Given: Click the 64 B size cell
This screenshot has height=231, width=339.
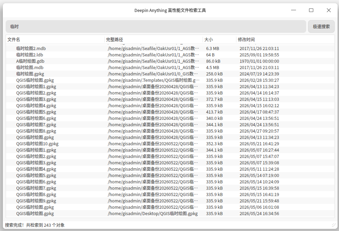Looking at the screenshot, I should click(210, 55).
